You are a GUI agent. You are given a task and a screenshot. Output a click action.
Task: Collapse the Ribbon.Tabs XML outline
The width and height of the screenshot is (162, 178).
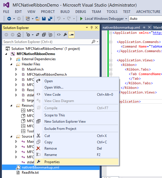(111, 69)
